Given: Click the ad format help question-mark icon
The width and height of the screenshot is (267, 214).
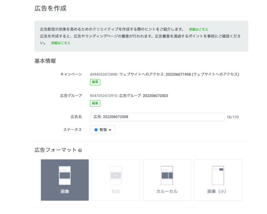Looking at the screenshot, I should point(80,150).
